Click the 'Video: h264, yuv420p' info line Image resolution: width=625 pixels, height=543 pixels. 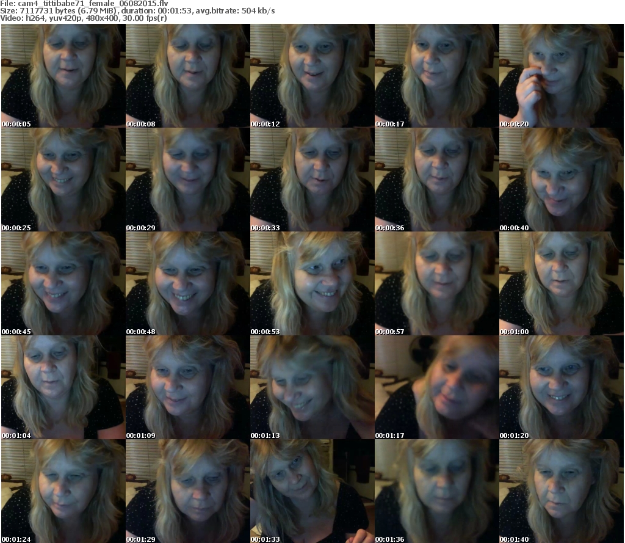click(83, 18)
